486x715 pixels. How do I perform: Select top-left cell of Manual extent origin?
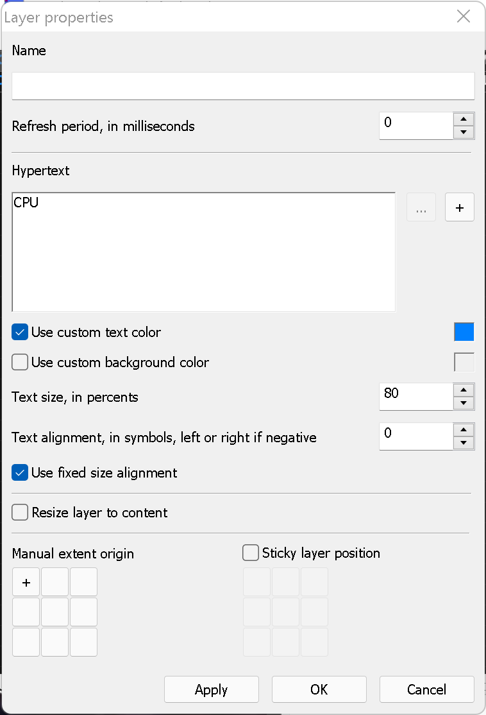[26, 582]
